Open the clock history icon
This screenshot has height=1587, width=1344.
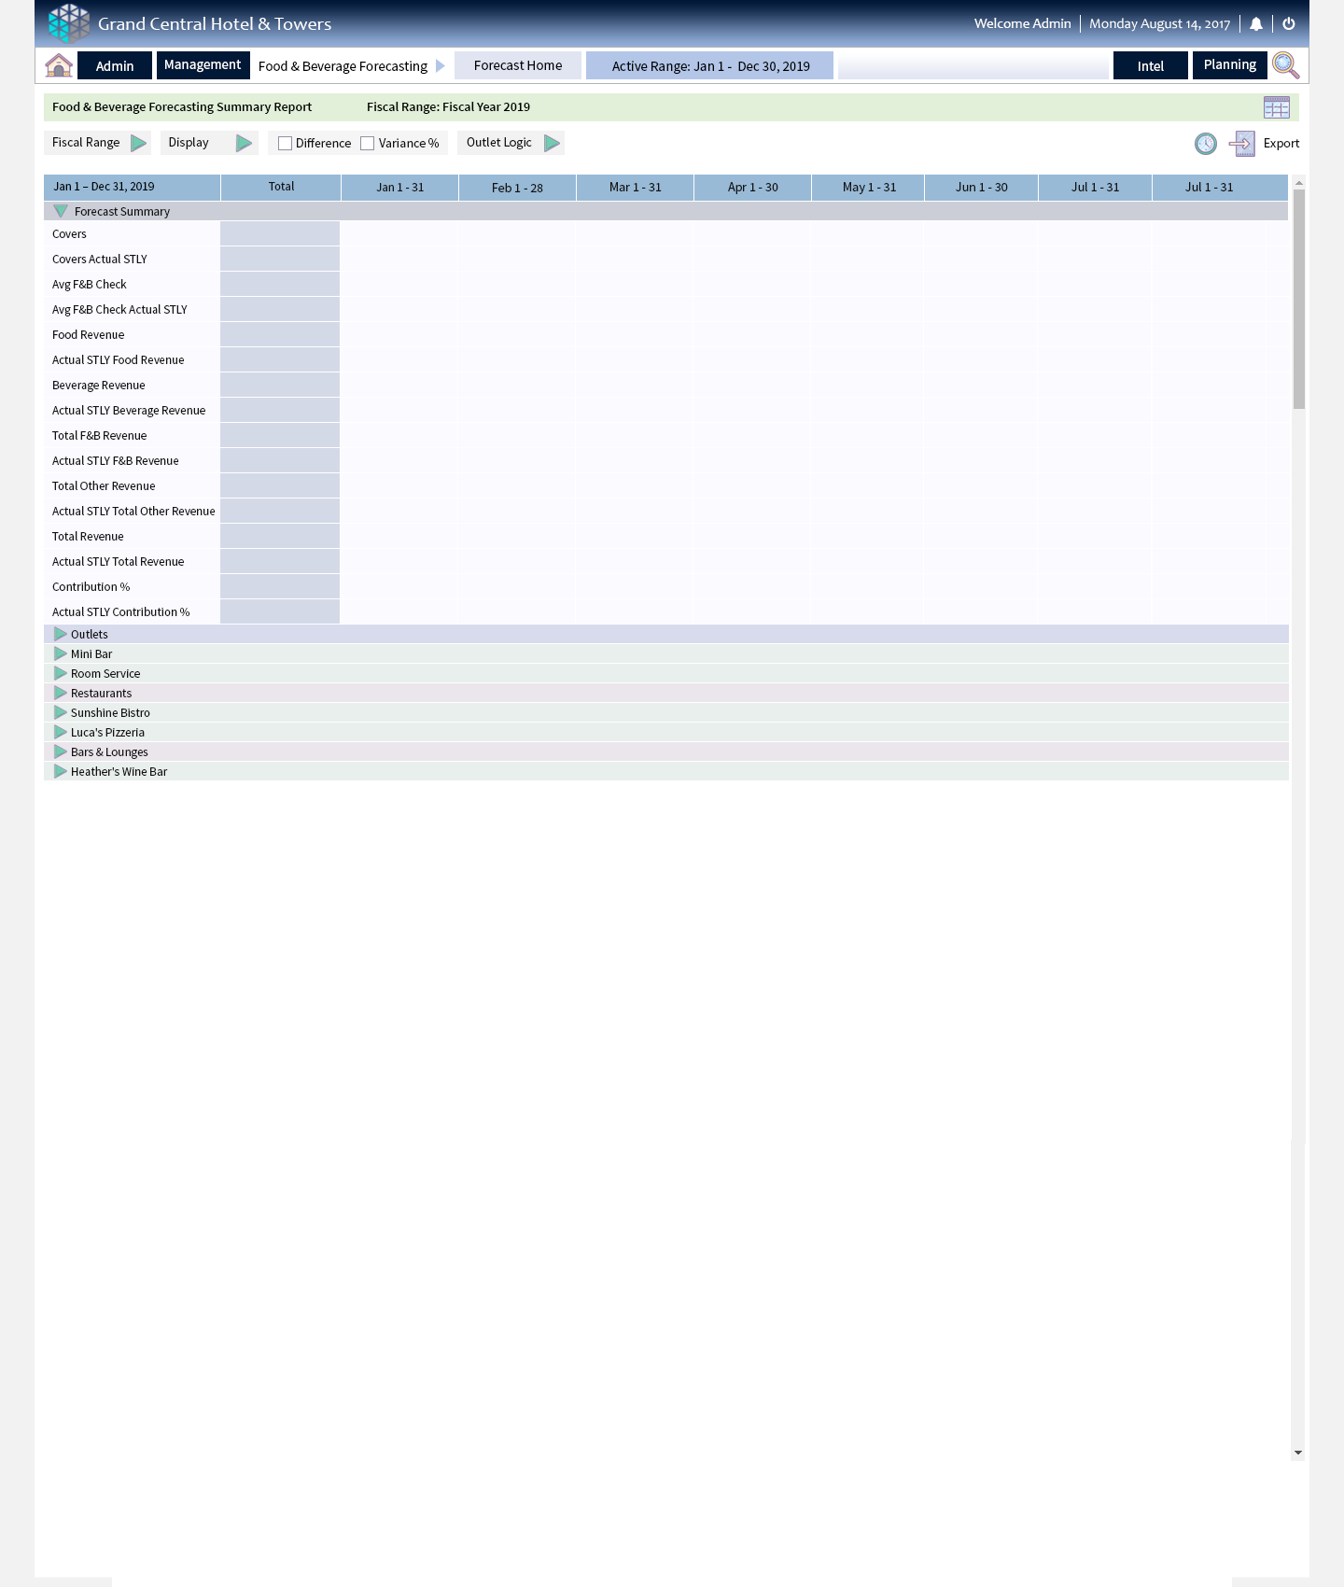pyautogui.click(x=1206, y=144)
